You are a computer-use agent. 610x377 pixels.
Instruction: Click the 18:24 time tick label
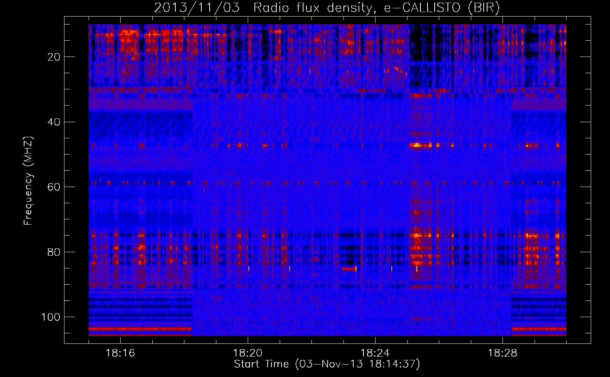click(x=375, y=353)
